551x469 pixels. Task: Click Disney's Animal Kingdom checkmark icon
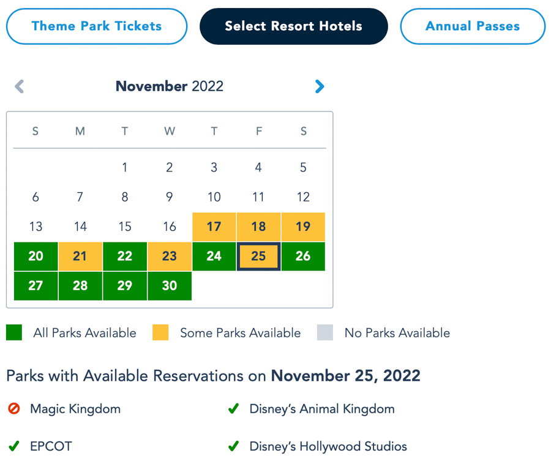click(233, 408)
